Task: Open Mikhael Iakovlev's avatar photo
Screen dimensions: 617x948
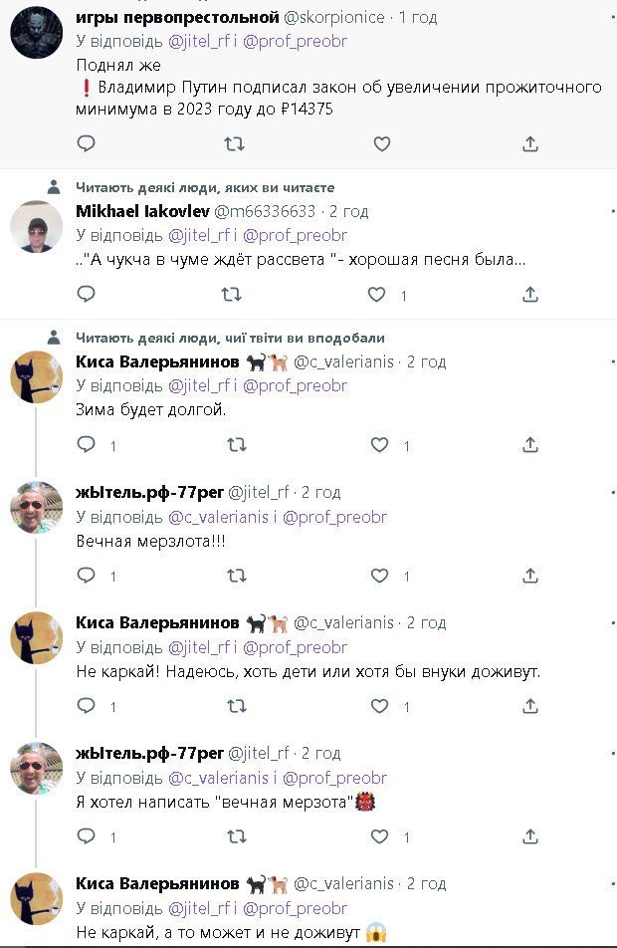Action: (36, 226)
